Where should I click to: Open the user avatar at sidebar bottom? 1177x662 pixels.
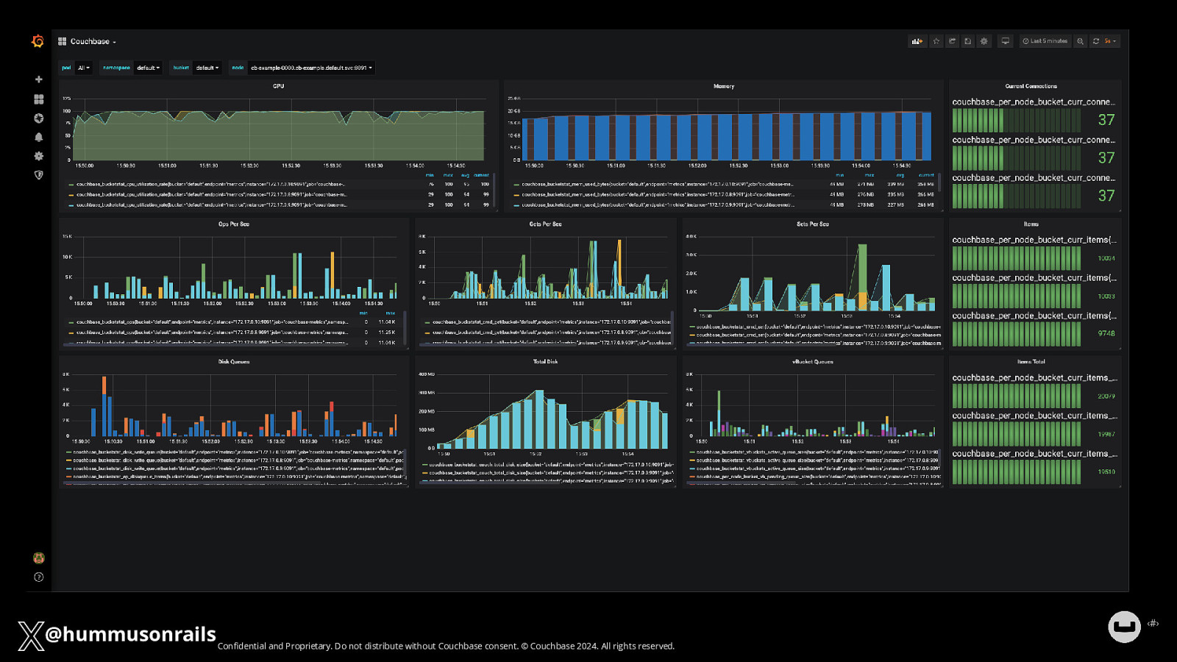(x=39, y=558)
